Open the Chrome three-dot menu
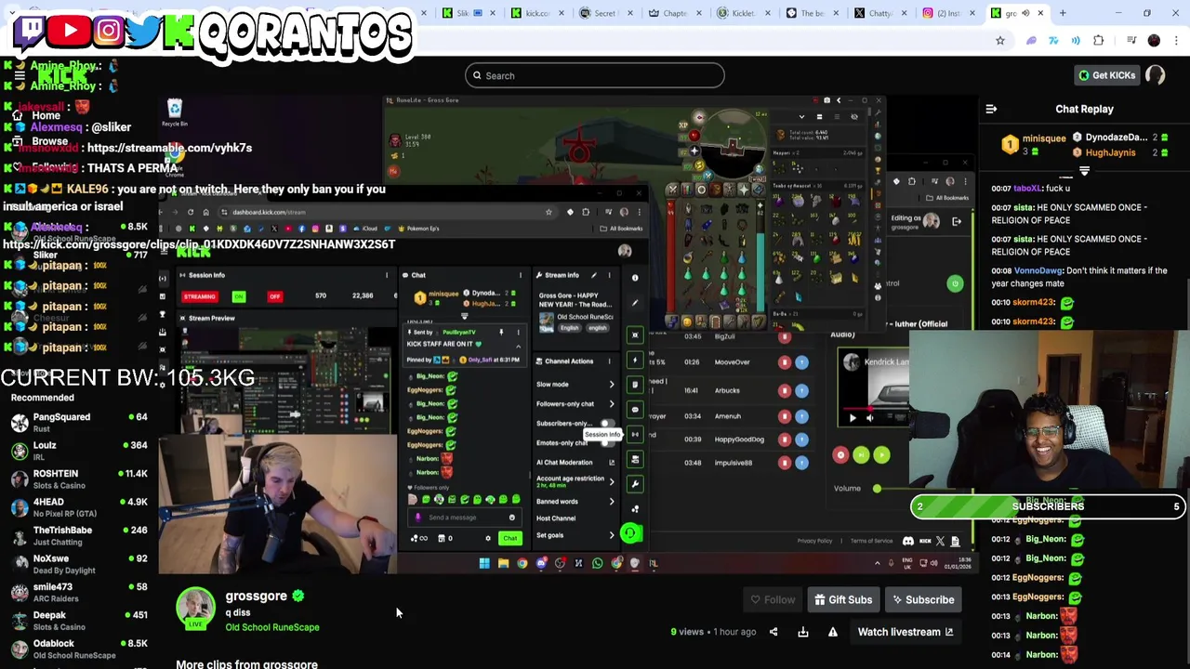 (1176, 40)
